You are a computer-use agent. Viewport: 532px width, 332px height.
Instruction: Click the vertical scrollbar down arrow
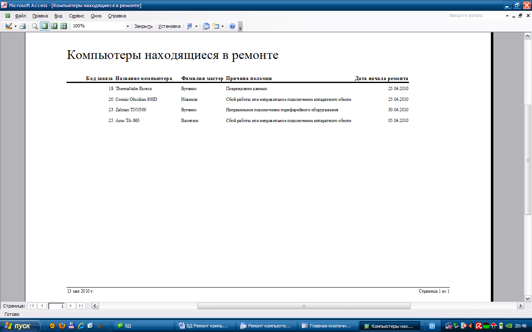(x=528, y=298)
